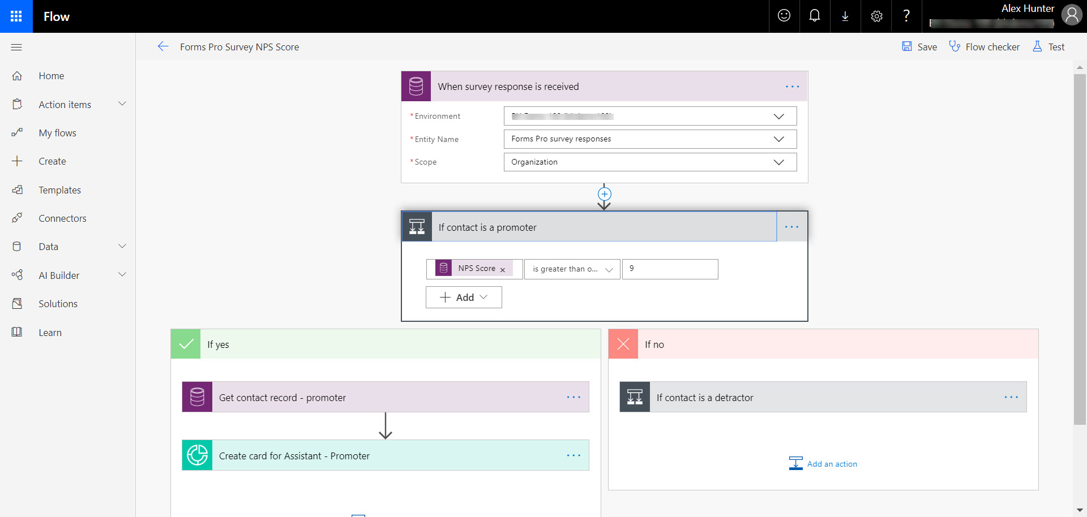The width and height of the screenshot is (1087, 517).
Task: Click the Save disk icon
Action: click(907, 46)
